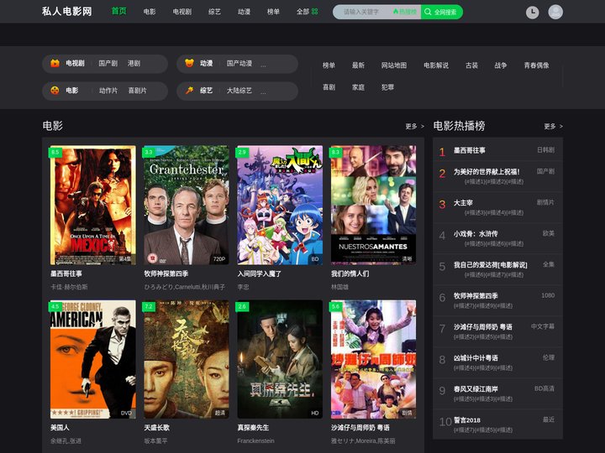This screenshot has width=605, height=453.
Task: Click the 天盛长歌 title below poster
Action: 156,428
